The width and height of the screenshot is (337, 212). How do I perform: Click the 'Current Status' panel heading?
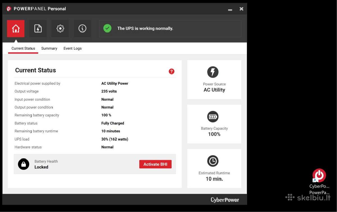35,70
